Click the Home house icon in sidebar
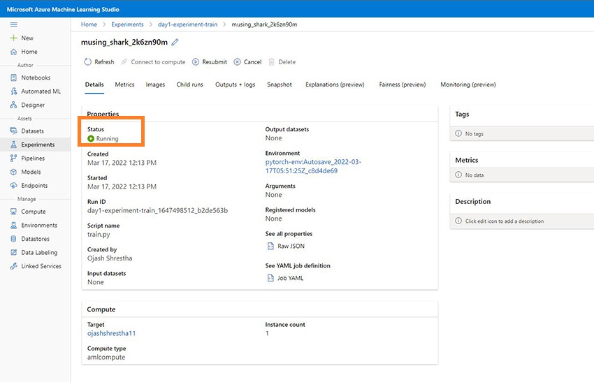The height and width of the screenshot is (382, 594). 14,52
